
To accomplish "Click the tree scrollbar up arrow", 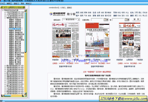I will [x=25, y=10].
